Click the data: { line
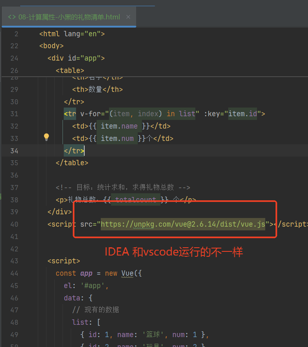 click(78, 298)
